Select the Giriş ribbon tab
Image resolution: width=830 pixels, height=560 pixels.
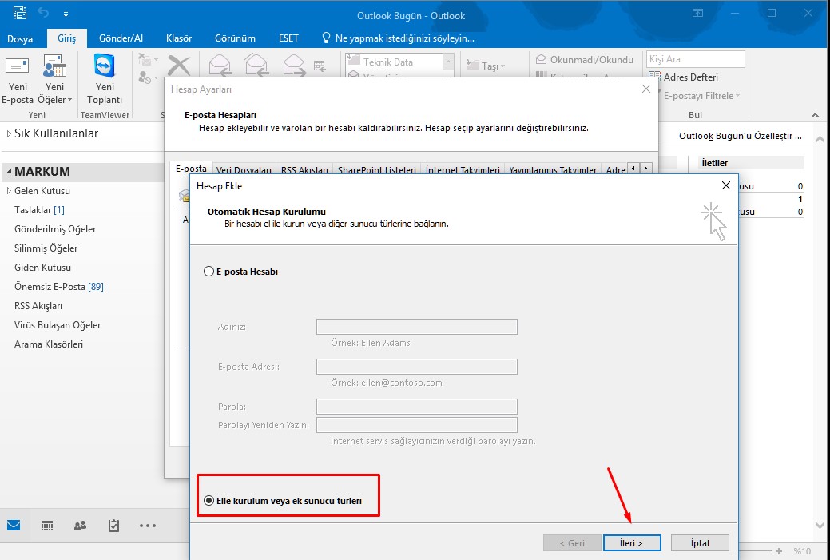tap(66, 38)
